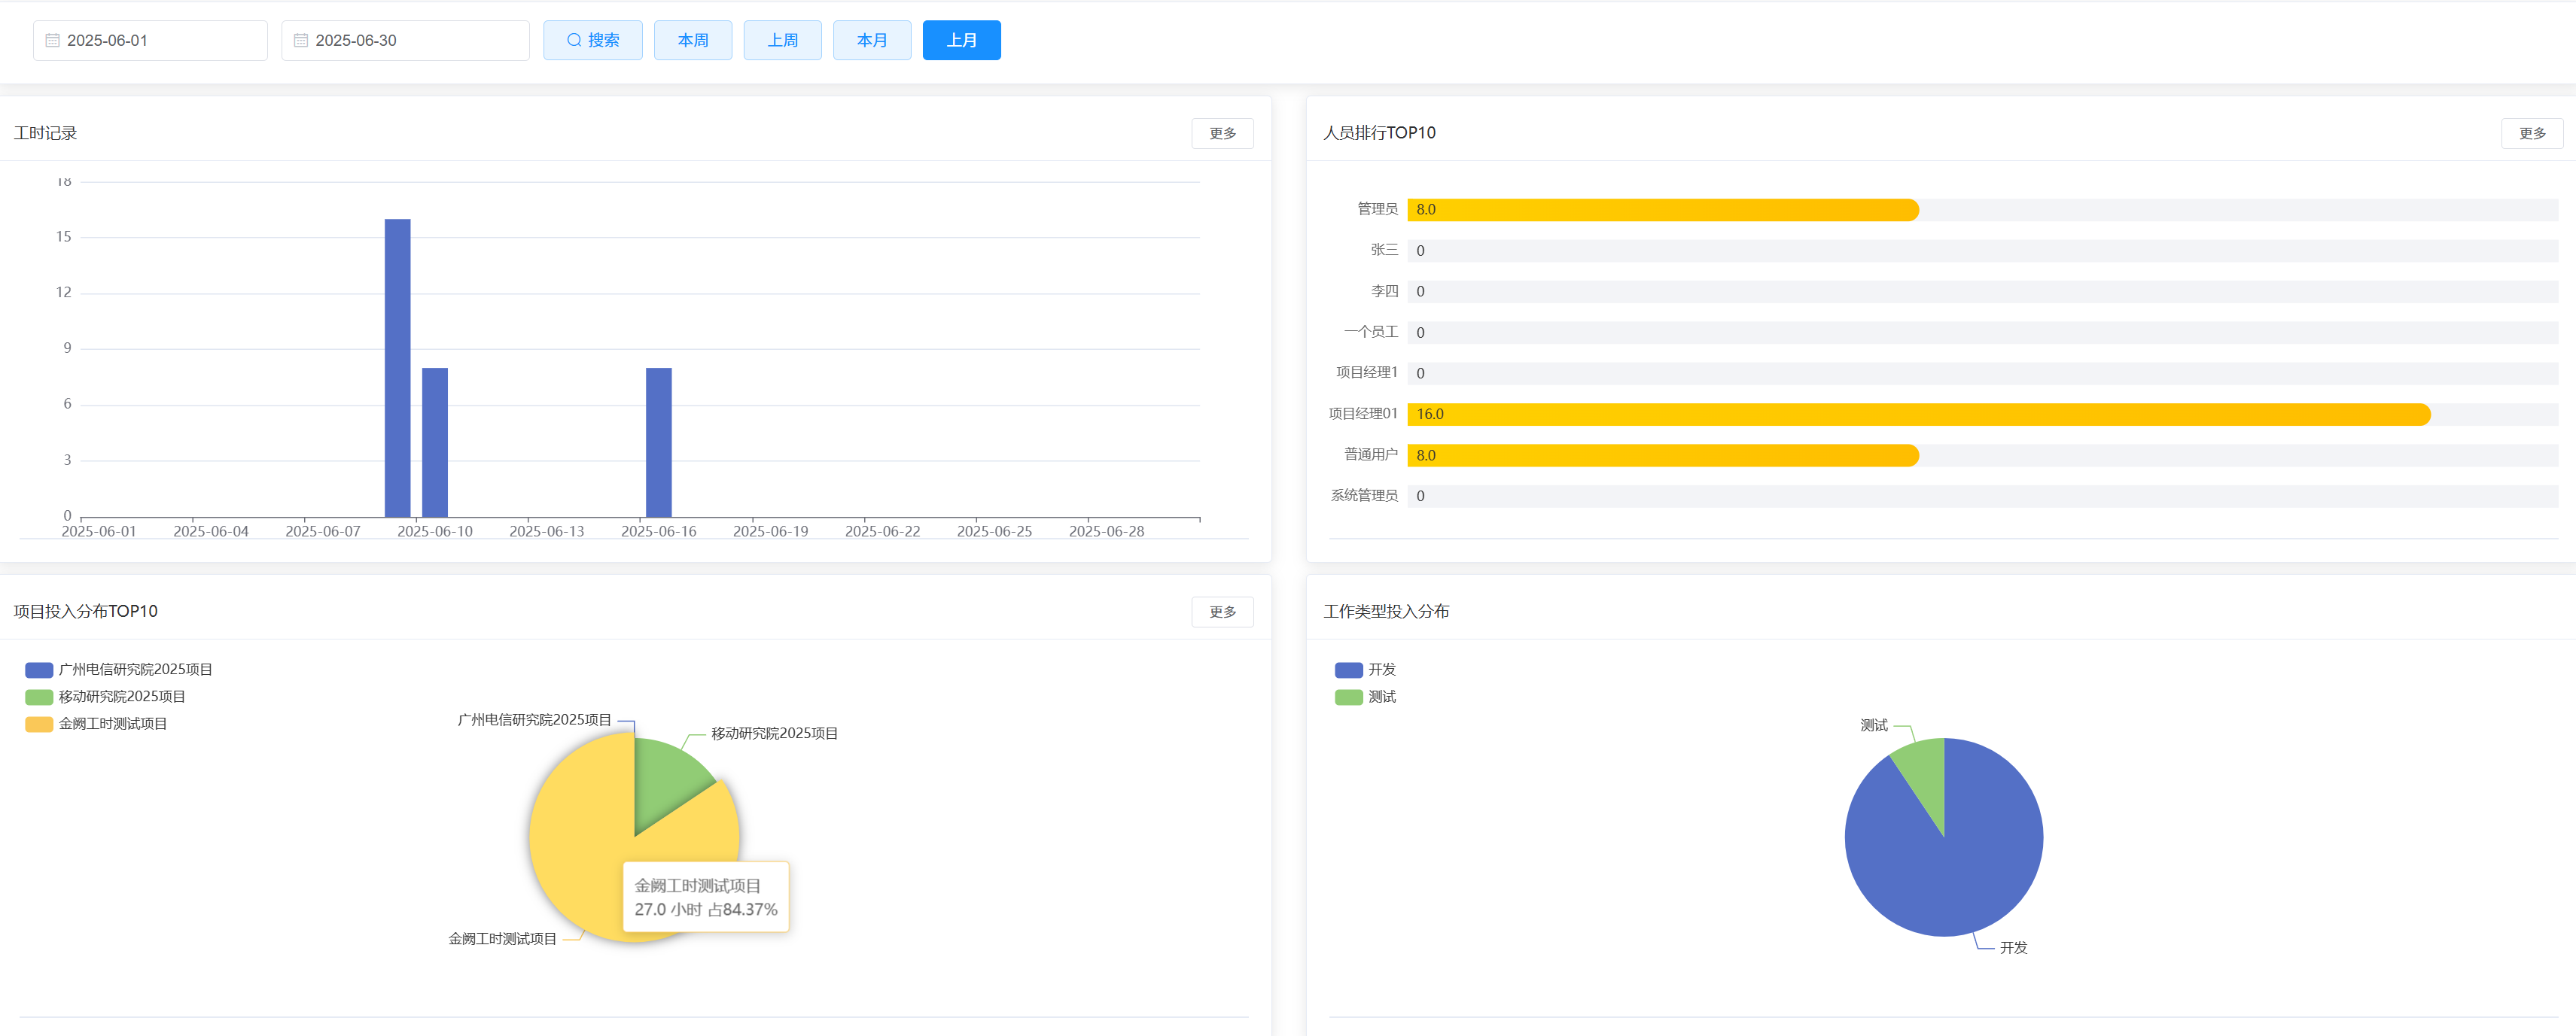
Task: Click the start date 2025-06-01 field
Action: [150, 41]
